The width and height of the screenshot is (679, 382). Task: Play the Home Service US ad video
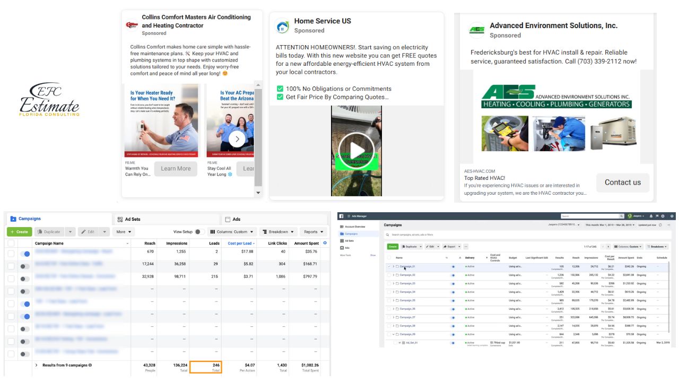[356, 150]
